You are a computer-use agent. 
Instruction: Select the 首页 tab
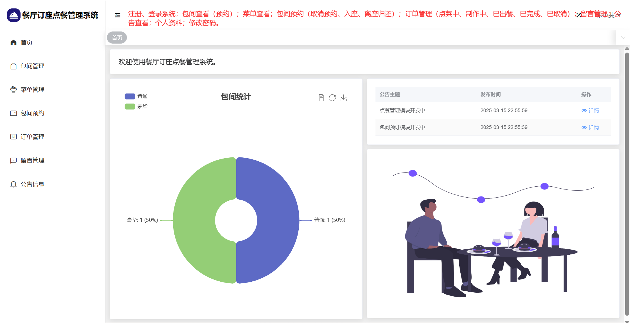(x=117, y=38)
